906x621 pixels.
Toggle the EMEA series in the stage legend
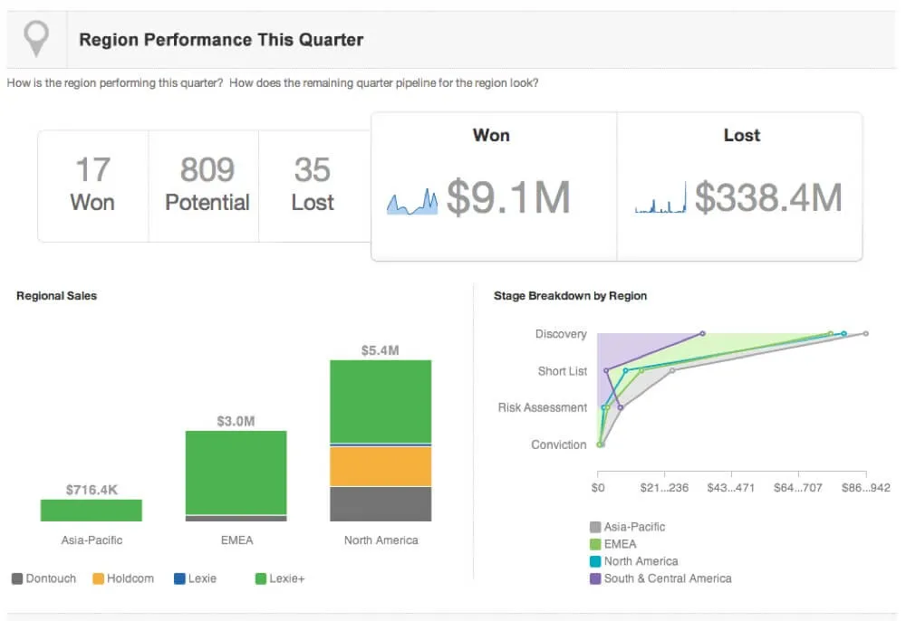(x=595, y=543)
